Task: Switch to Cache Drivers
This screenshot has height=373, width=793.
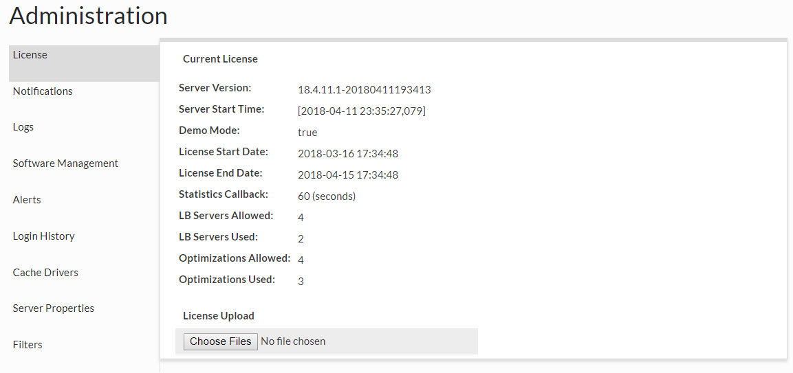Action: [45, 273]
